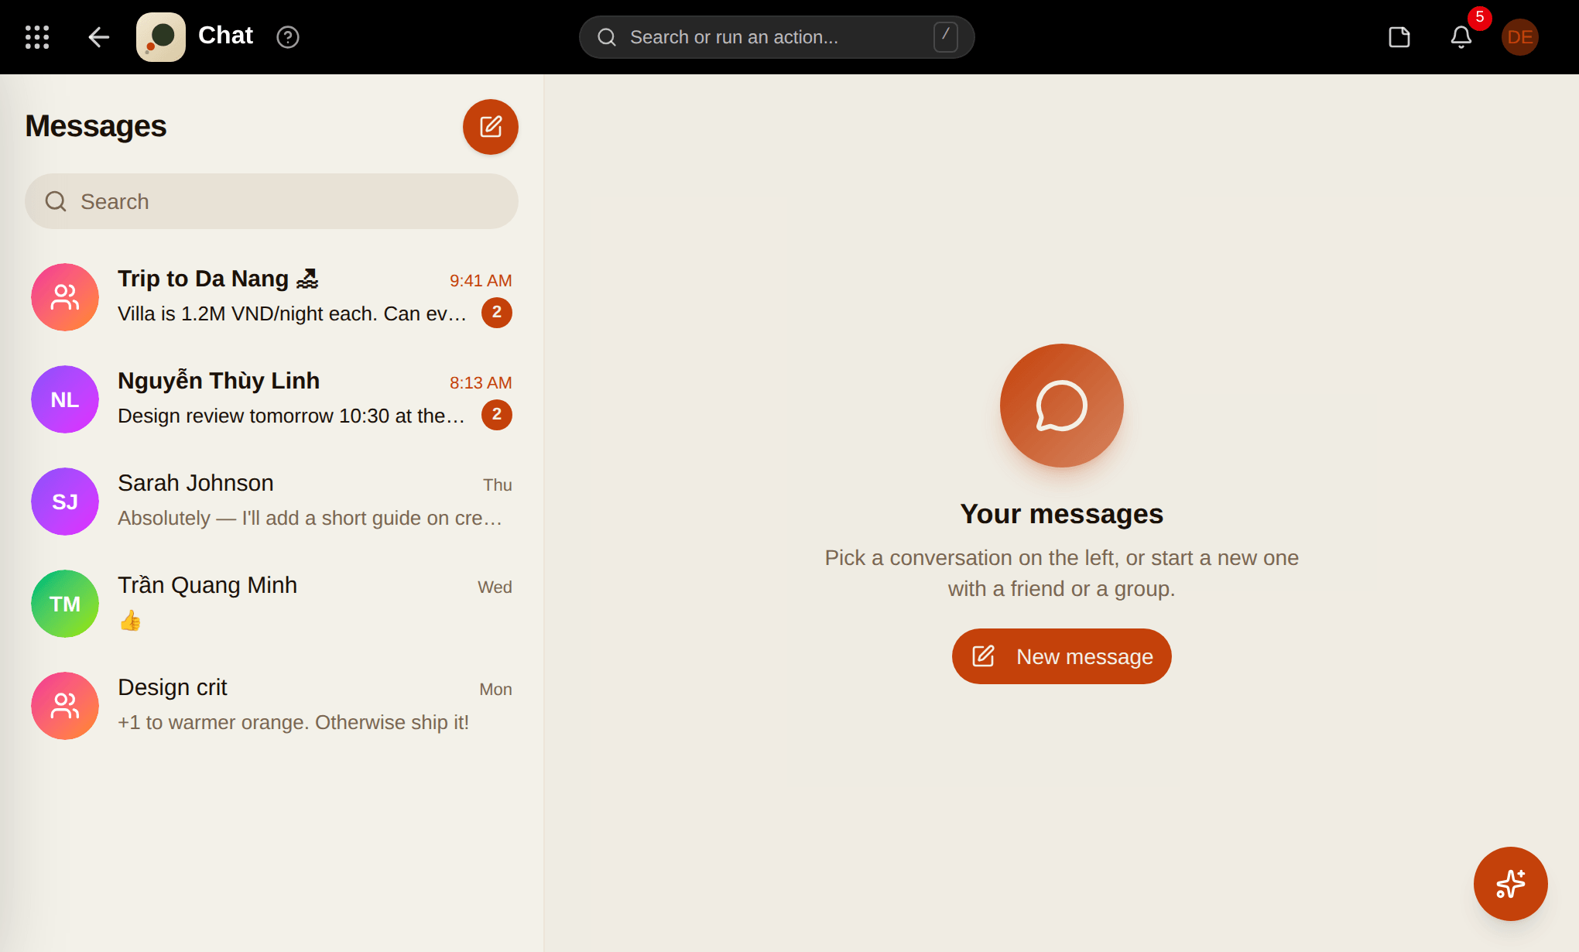Open the Trip to Da Nang conversation
Screen dimensions: 1579x952
pyautogui.click(x=272, y=297)
